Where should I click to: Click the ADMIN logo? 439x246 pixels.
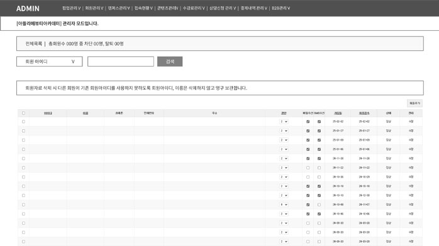click(28, 9)
